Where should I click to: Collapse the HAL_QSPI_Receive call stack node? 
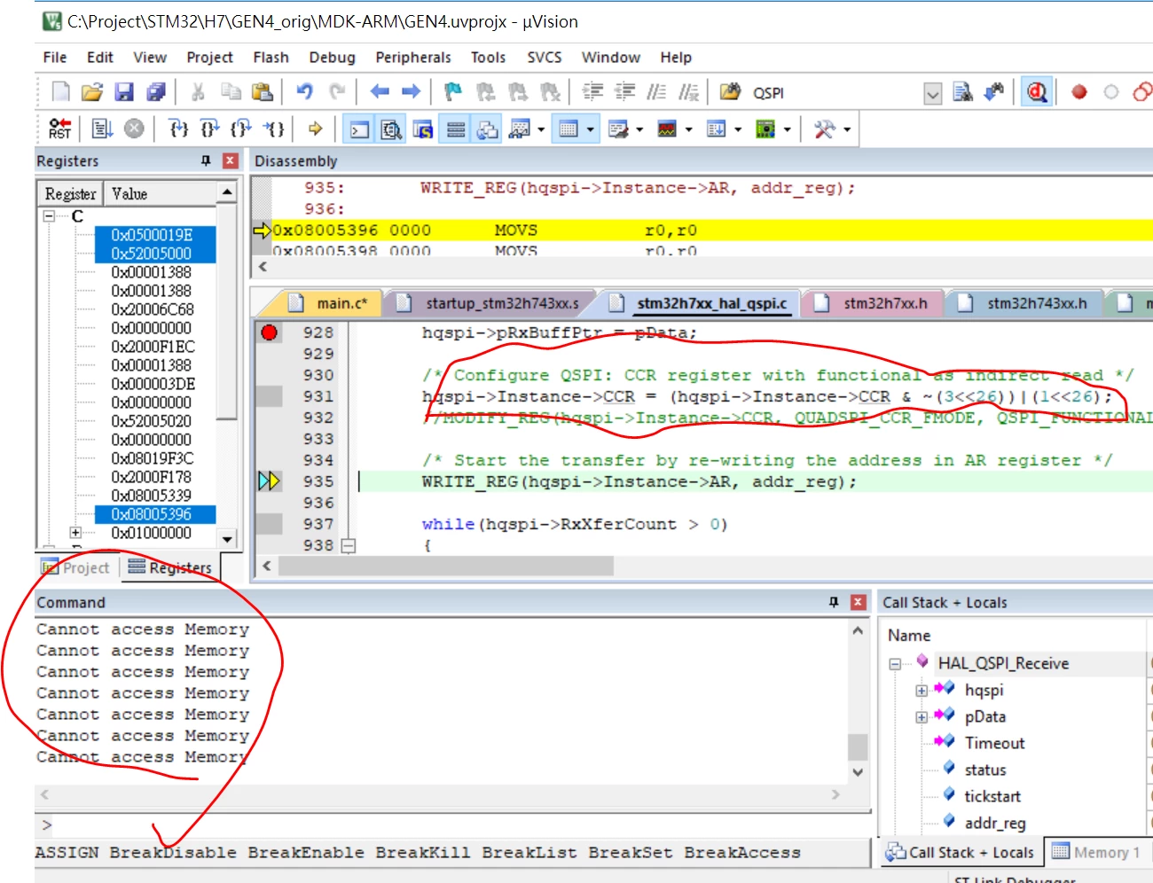pos(895,663)
